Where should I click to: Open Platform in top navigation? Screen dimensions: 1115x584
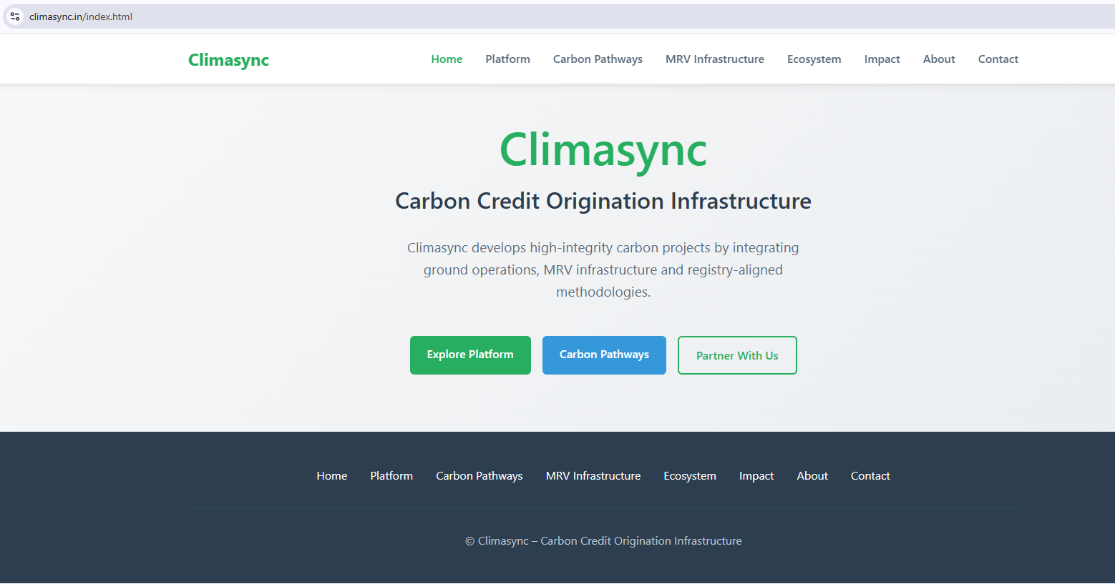coord(507,59)
